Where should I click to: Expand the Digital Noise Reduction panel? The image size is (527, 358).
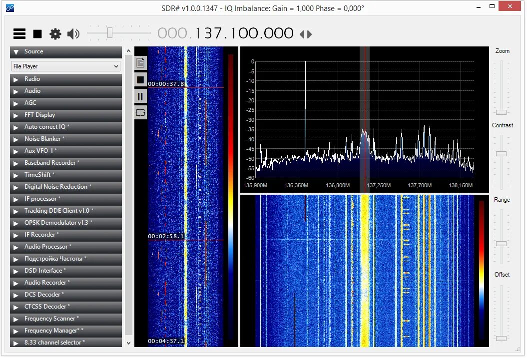66,187
